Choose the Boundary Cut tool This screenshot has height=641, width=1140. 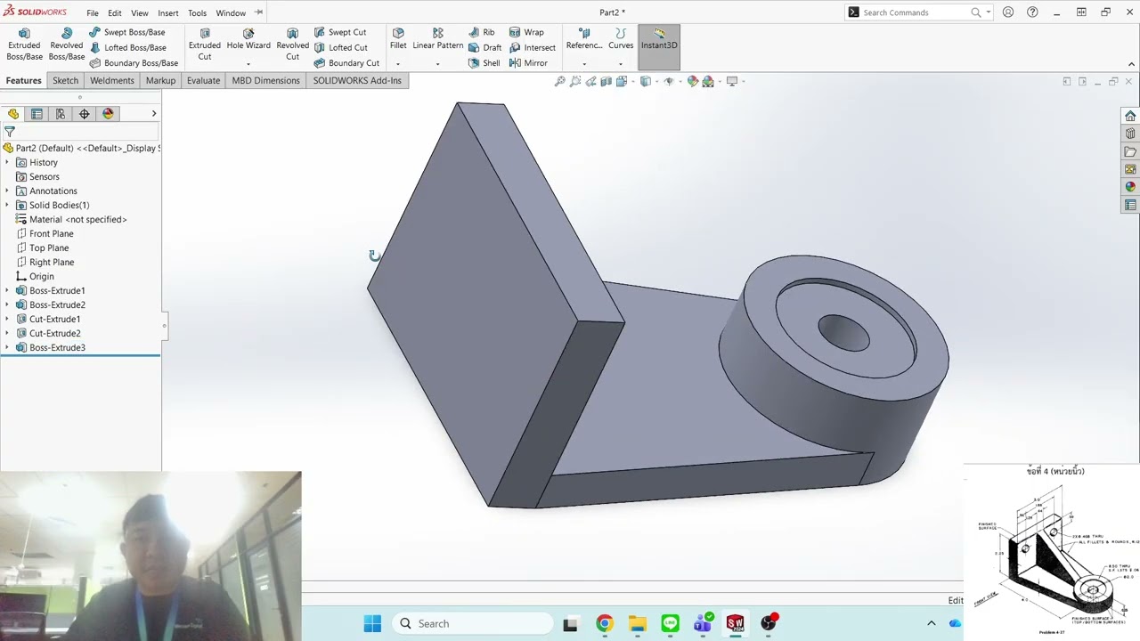point(346,63)
